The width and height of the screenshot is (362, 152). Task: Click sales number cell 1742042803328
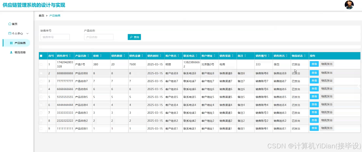point(65,64)
